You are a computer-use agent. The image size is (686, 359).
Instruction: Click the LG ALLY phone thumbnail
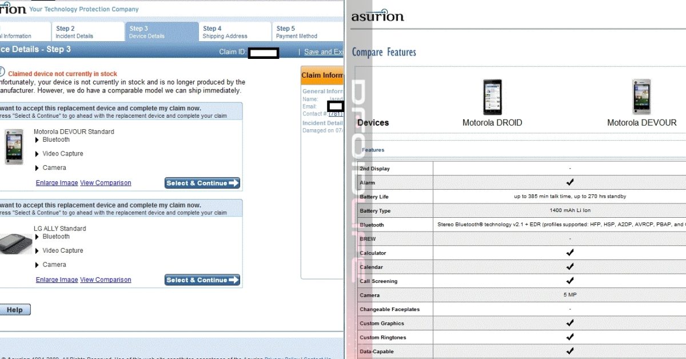click(x=15, y=244)
